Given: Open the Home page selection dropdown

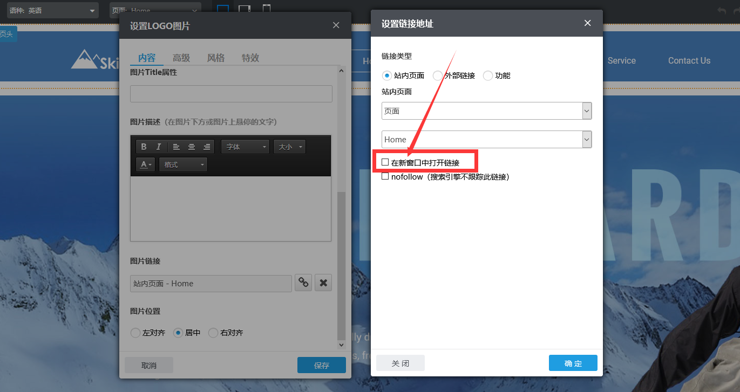Looking at the screenshot, I should point(486,140).
